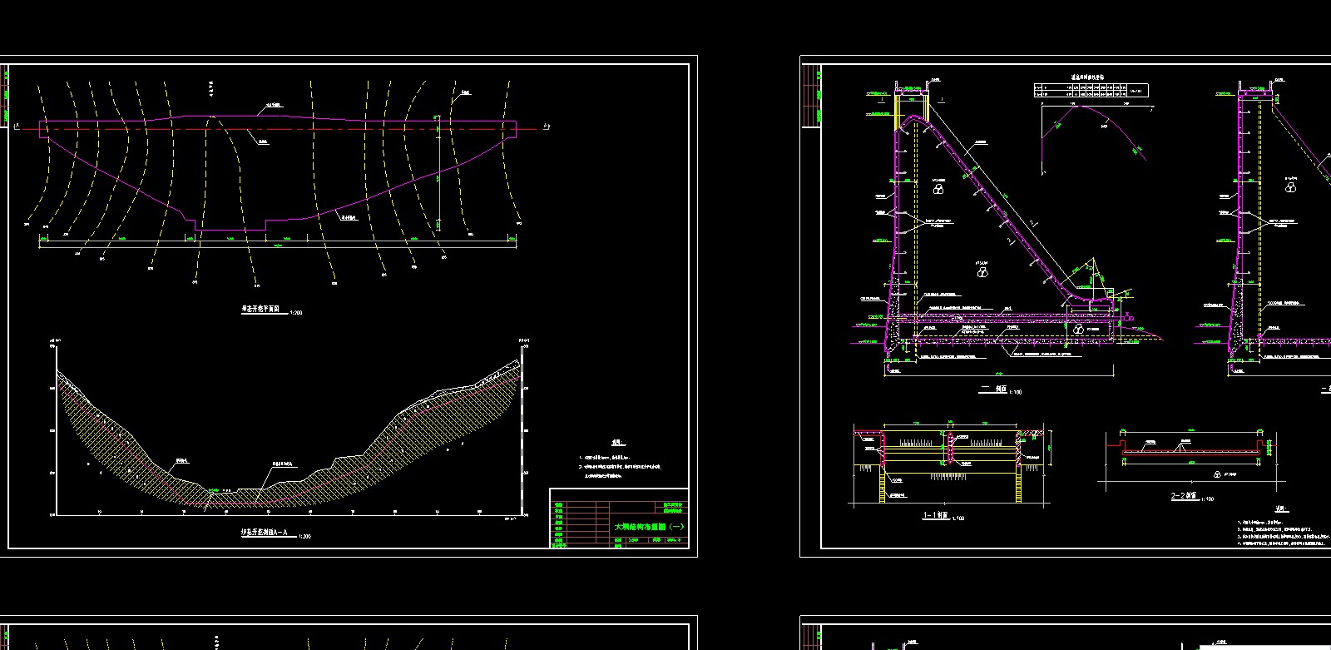Click the concrete symbol in upper dam body
This screenshot has height=650, width=1331.
[x=938, y=189]
